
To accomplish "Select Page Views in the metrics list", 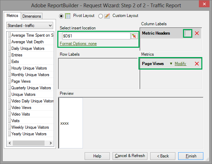I will pos(21,81).
